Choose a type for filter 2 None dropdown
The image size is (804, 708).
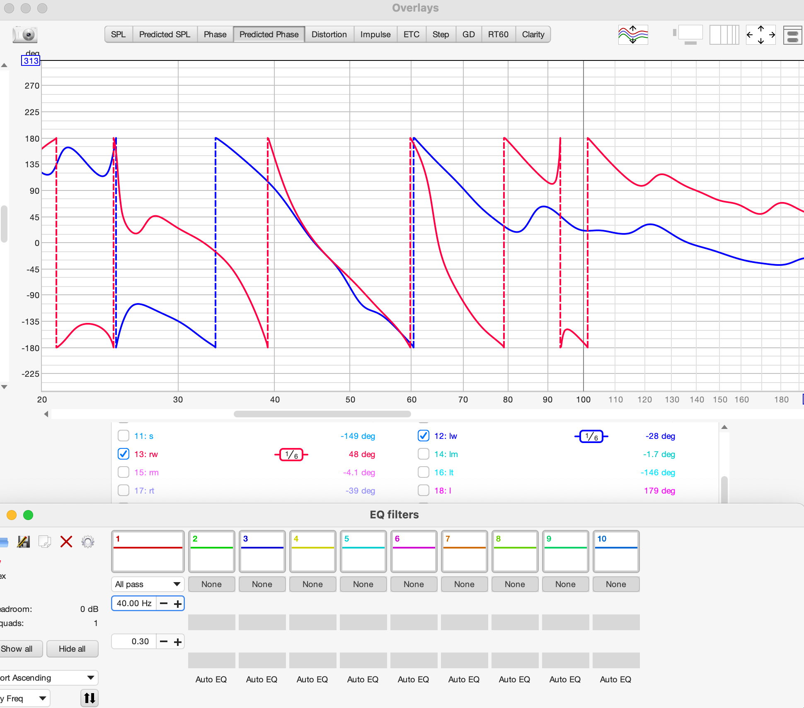point(212,584)
